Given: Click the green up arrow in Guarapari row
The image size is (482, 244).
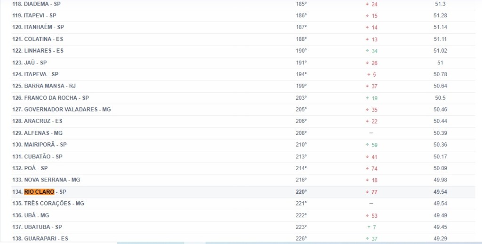Looking at the screenshot, I should pyautogui.click(x=367, y=239).
